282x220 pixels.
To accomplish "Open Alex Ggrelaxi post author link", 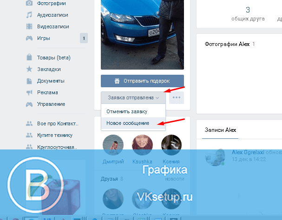I will point(248,152).
